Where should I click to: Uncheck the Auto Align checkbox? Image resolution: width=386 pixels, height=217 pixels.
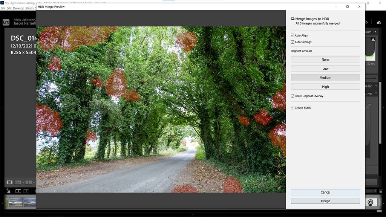(292, 35)
